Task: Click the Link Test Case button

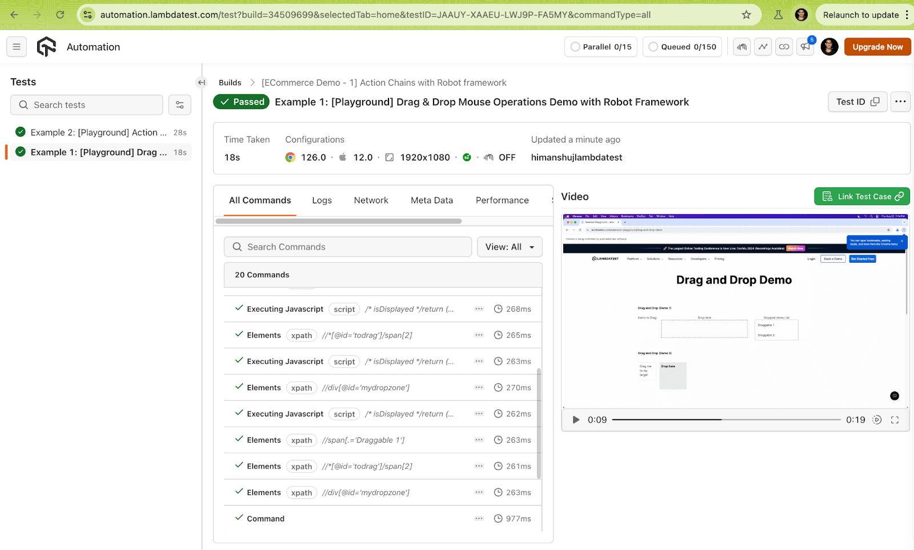Action: 861,196
